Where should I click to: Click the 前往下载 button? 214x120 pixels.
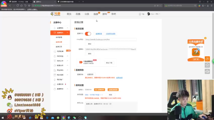click(109, 63)
